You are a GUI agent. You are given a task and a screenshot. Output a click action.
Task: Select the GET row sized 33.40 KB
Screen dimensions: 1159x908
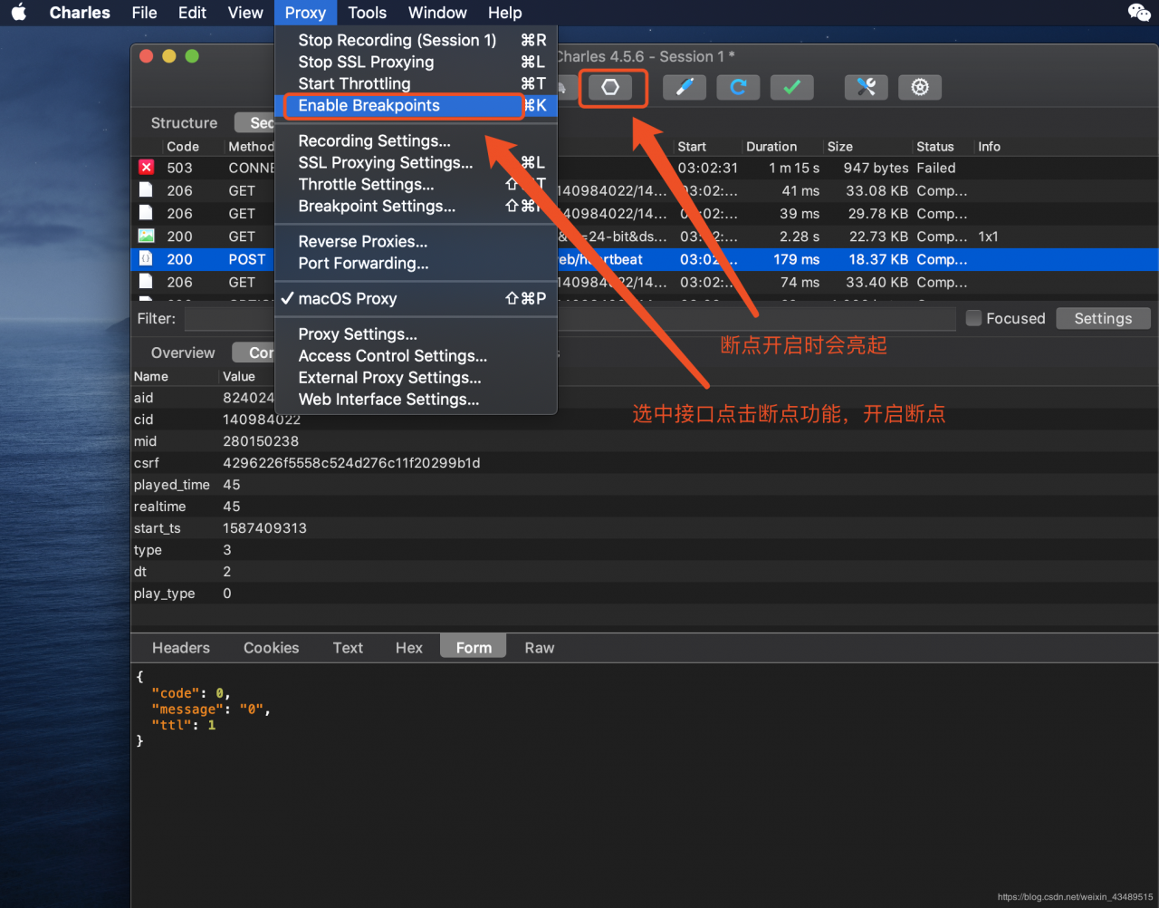coord(645,282)
